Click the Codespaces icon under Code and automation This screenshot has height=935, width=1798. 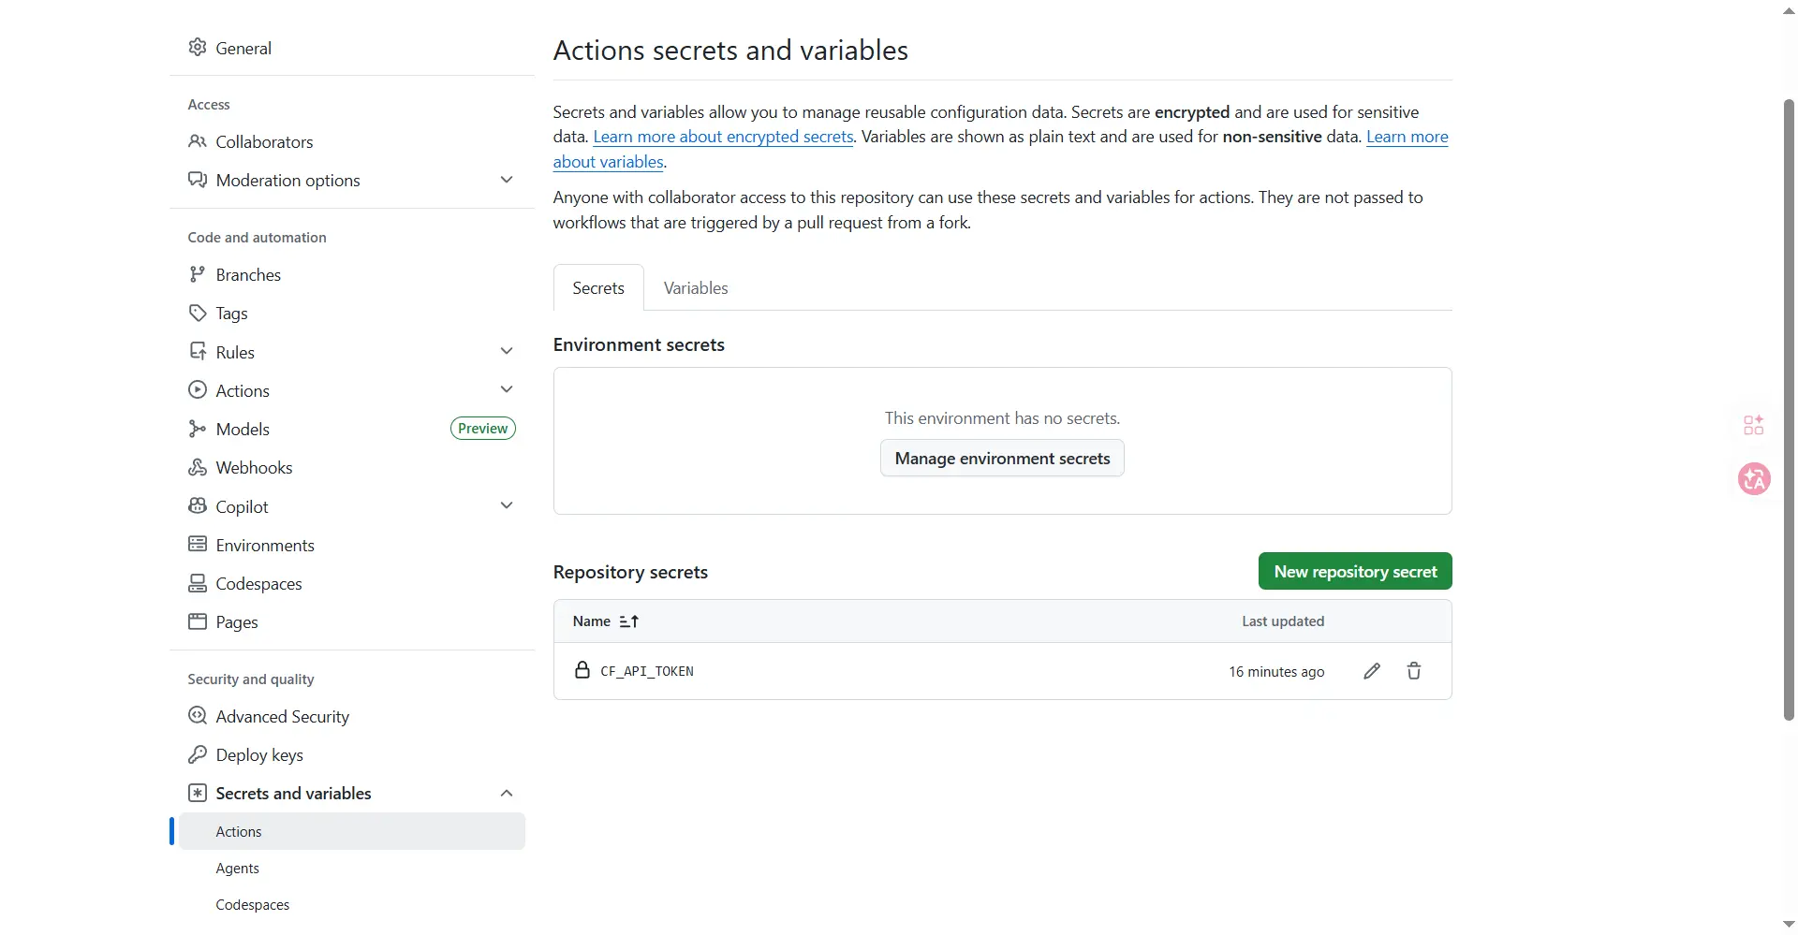[197, 583]
